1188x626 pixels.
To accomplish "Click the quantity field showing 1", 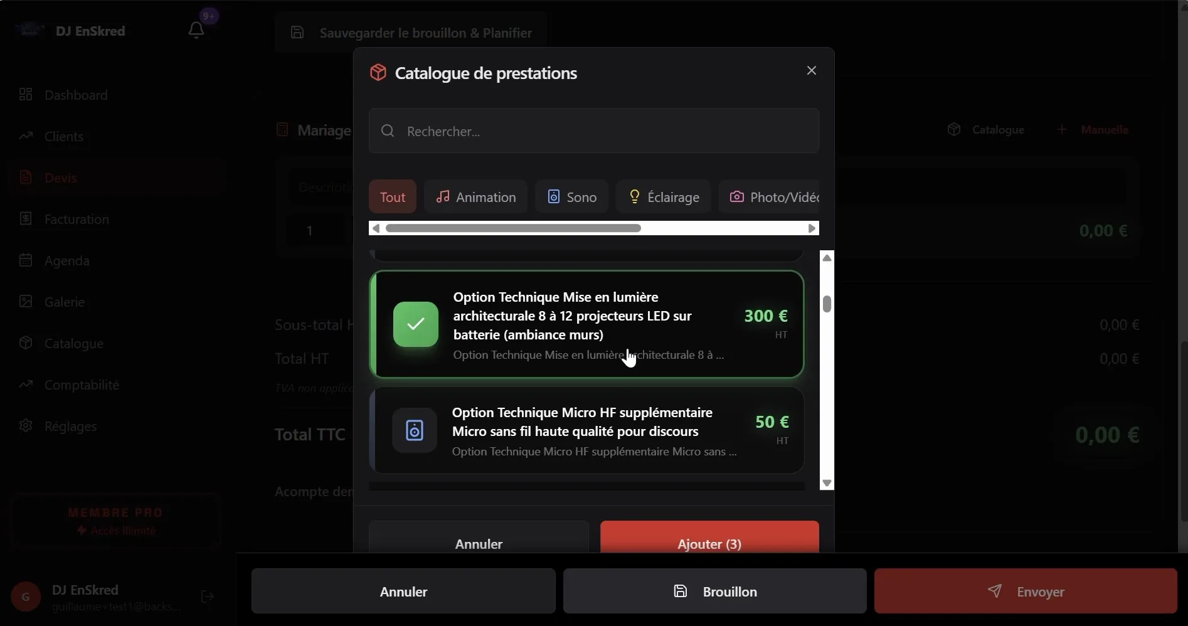I will point(315,230).
